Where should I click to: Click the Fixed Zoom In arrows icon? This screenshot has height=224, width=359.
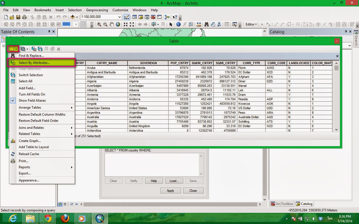coord(125,24)
